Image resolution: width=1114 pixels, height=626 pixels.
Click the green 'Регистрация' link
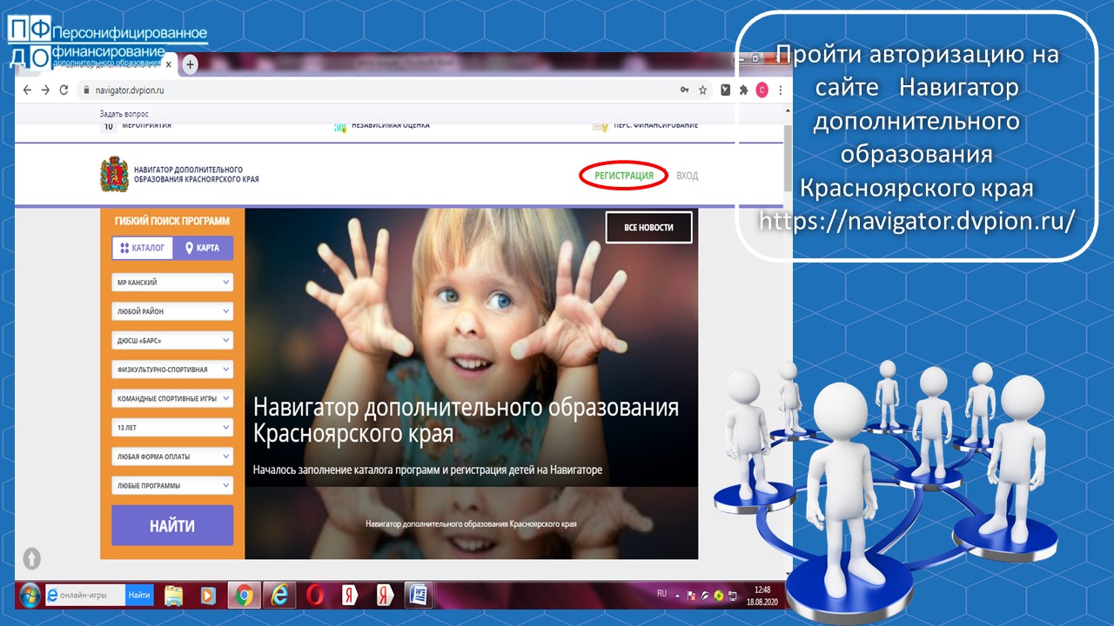[x=624, y=176]
